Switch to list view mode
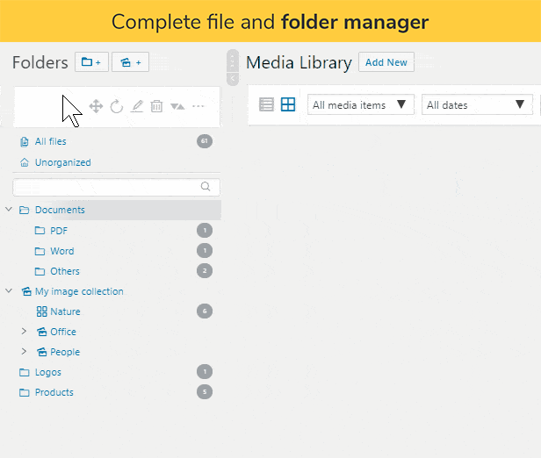The image size is (541, 458). pyautogui.click(x=267, y=105)
